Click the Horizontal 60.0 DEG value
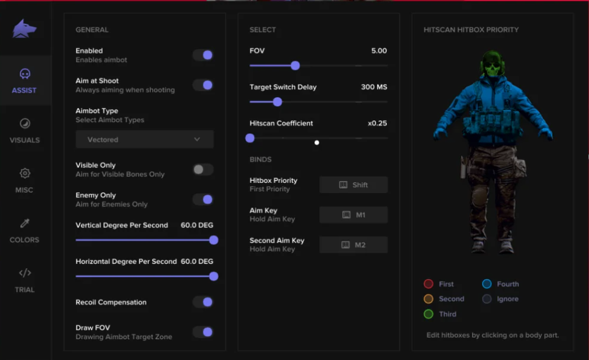This screenshot has height=360, width=589. coord(197,261)
